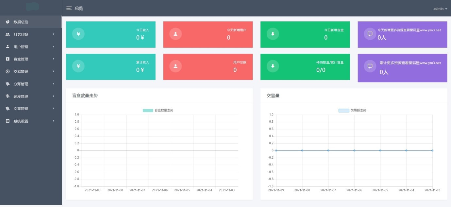Click the chat icon on the 今天新增 purple card

click(370, 34)
